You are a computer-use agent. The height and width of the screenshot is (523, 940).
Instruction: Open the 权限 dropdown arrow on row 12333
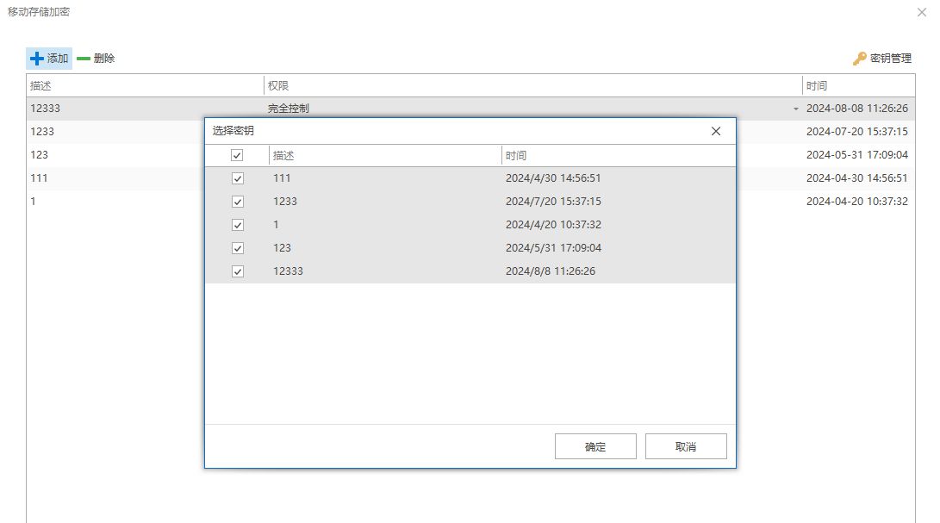point(795,109)
